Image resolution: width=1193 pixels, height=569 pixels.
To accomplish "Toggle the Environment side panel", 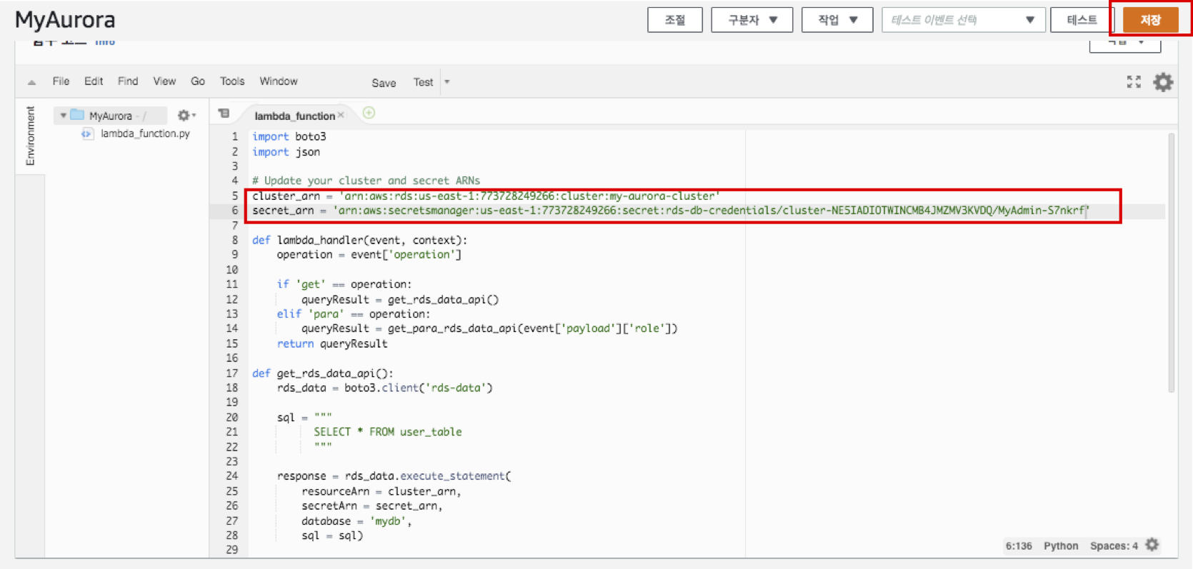I will [x=30, y=136].
